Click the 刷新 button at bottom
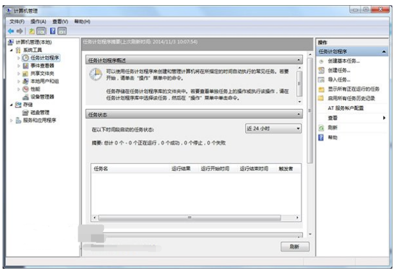This screenshot has width=395, height=272. pyautogui.click(x=295, y=246)
